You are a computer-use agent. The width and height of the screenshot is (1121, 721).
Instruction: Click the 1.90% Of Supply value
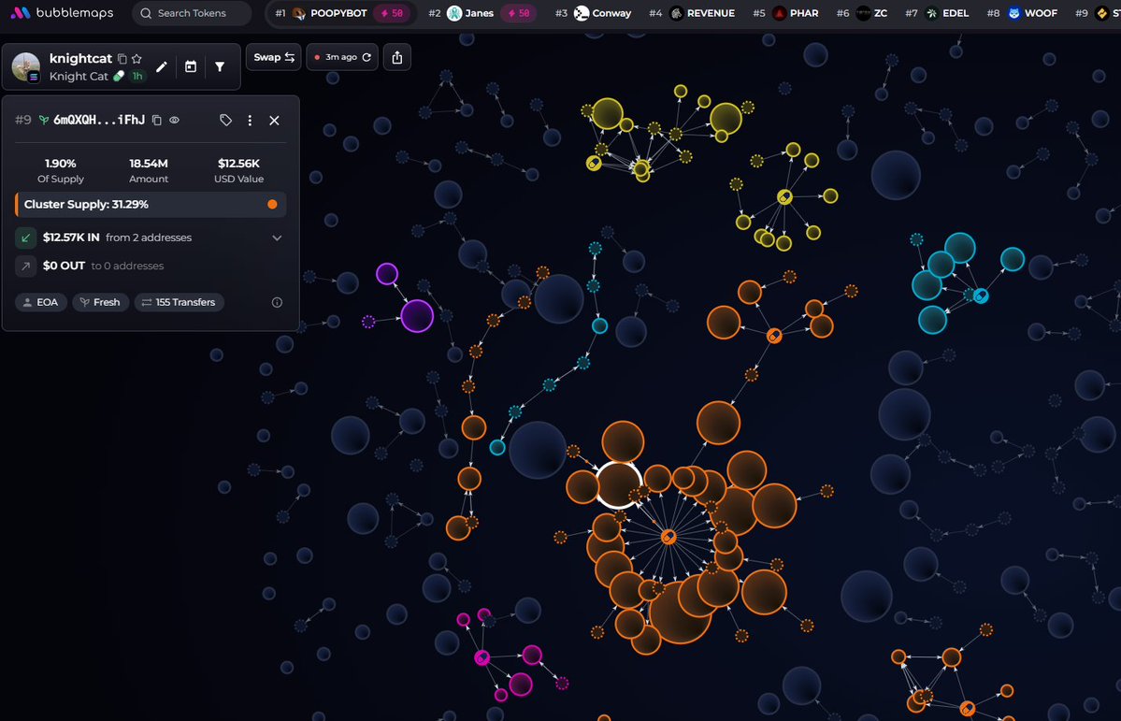(61, 164)
